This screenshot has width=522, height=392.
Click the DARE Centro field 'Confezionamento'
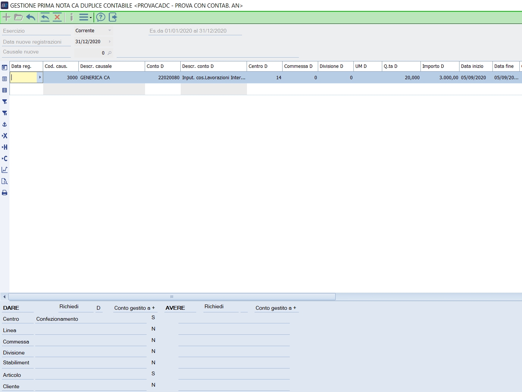[x=91, y=319]
